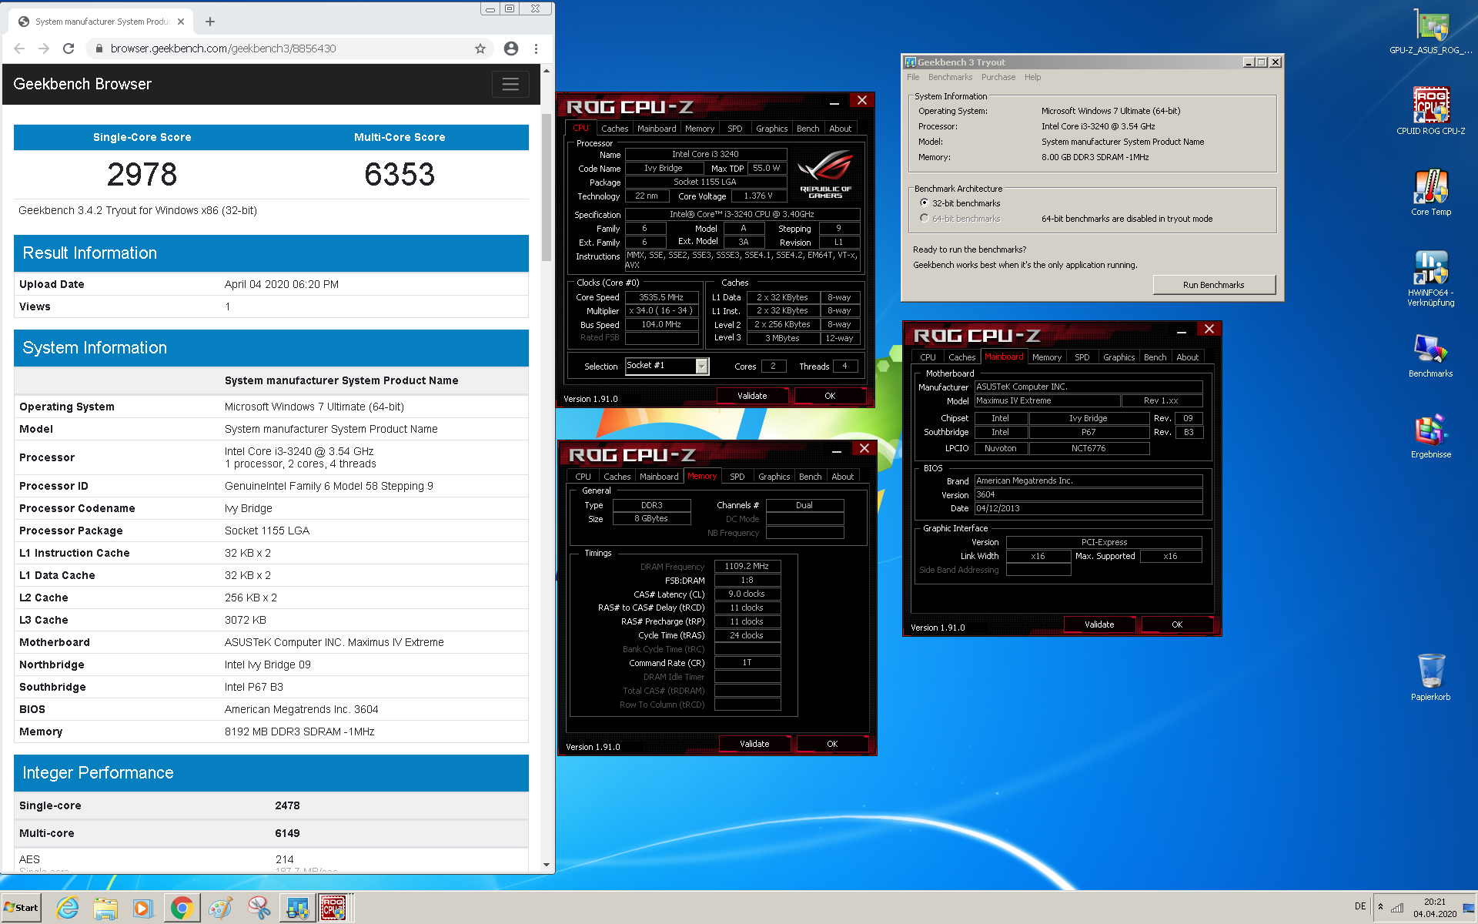Open Windows Media Player taskbar icon
Screen dimensions: 1478x924
point(142,908)
